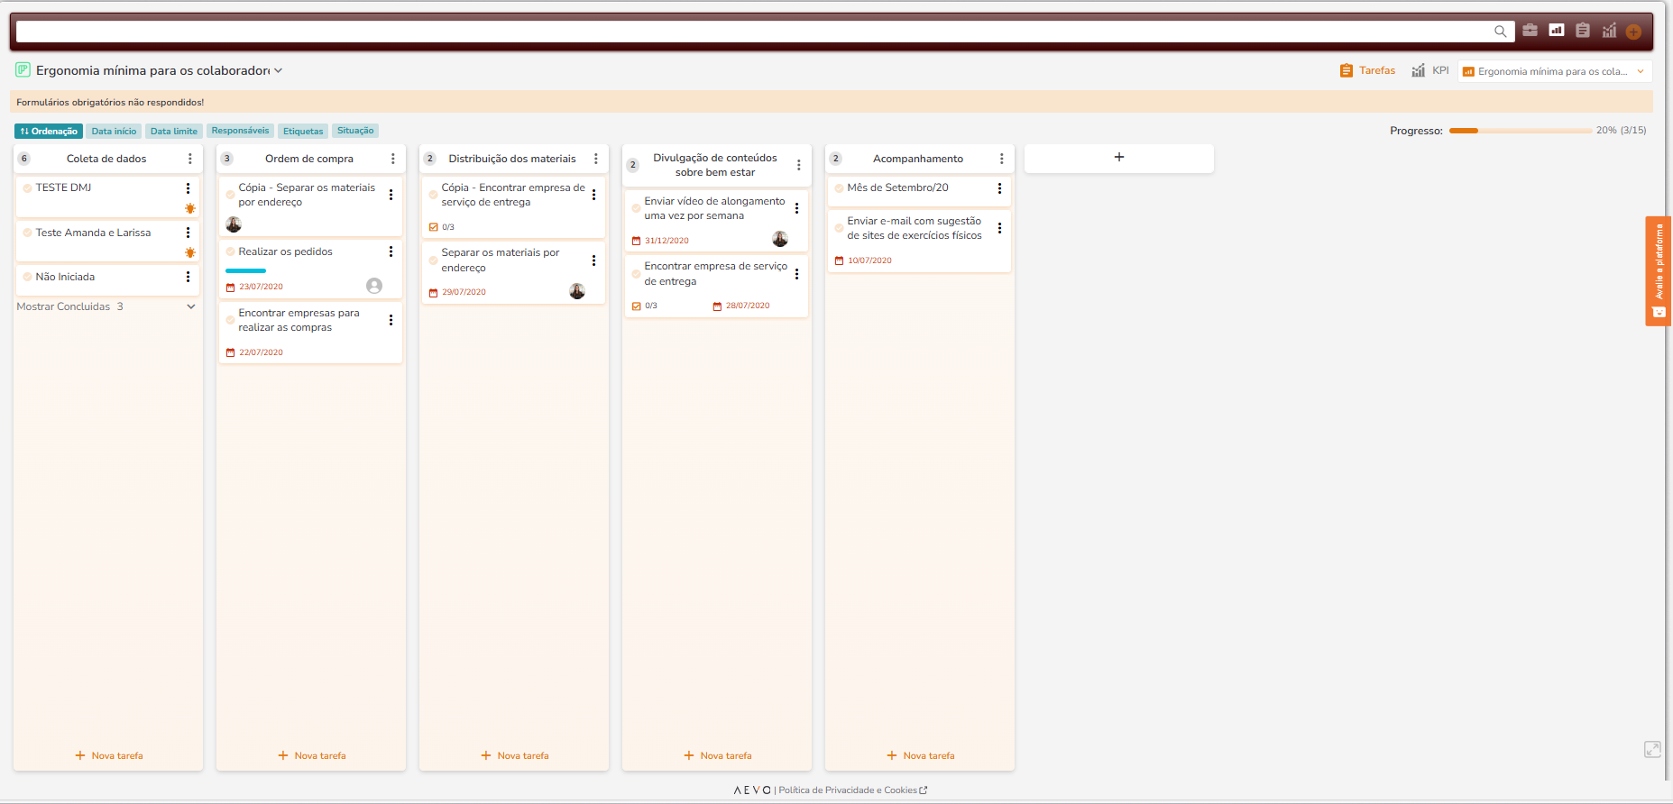1673x804 pixels.
Task: Open options for Encontrar empresa de serviço card
Action: pyautogui.click(x=796, y=274)
